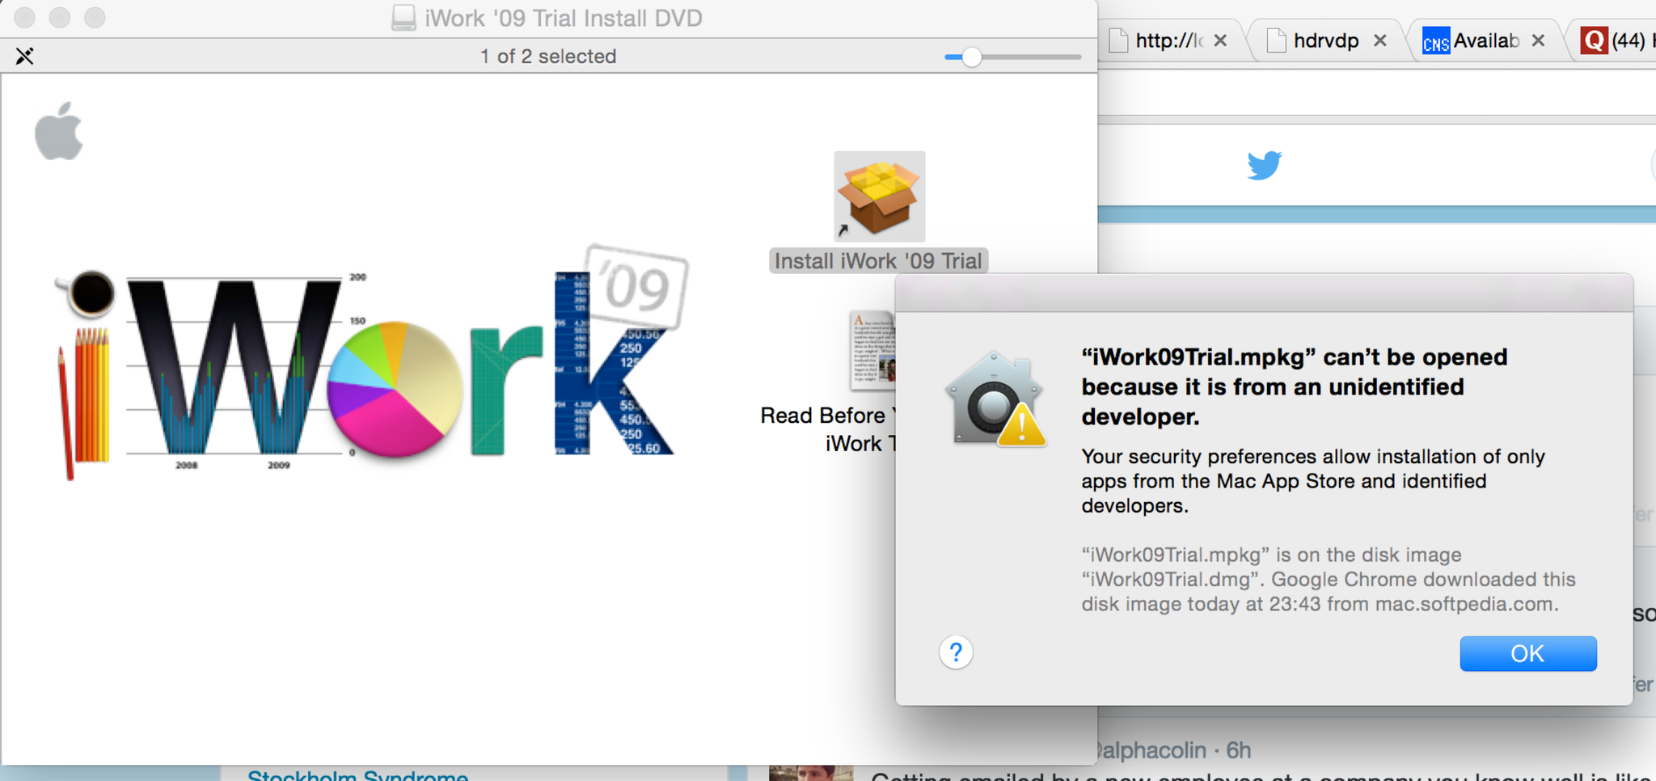Click the Install iWork '09 Trial package icon

tap(880, 196)
